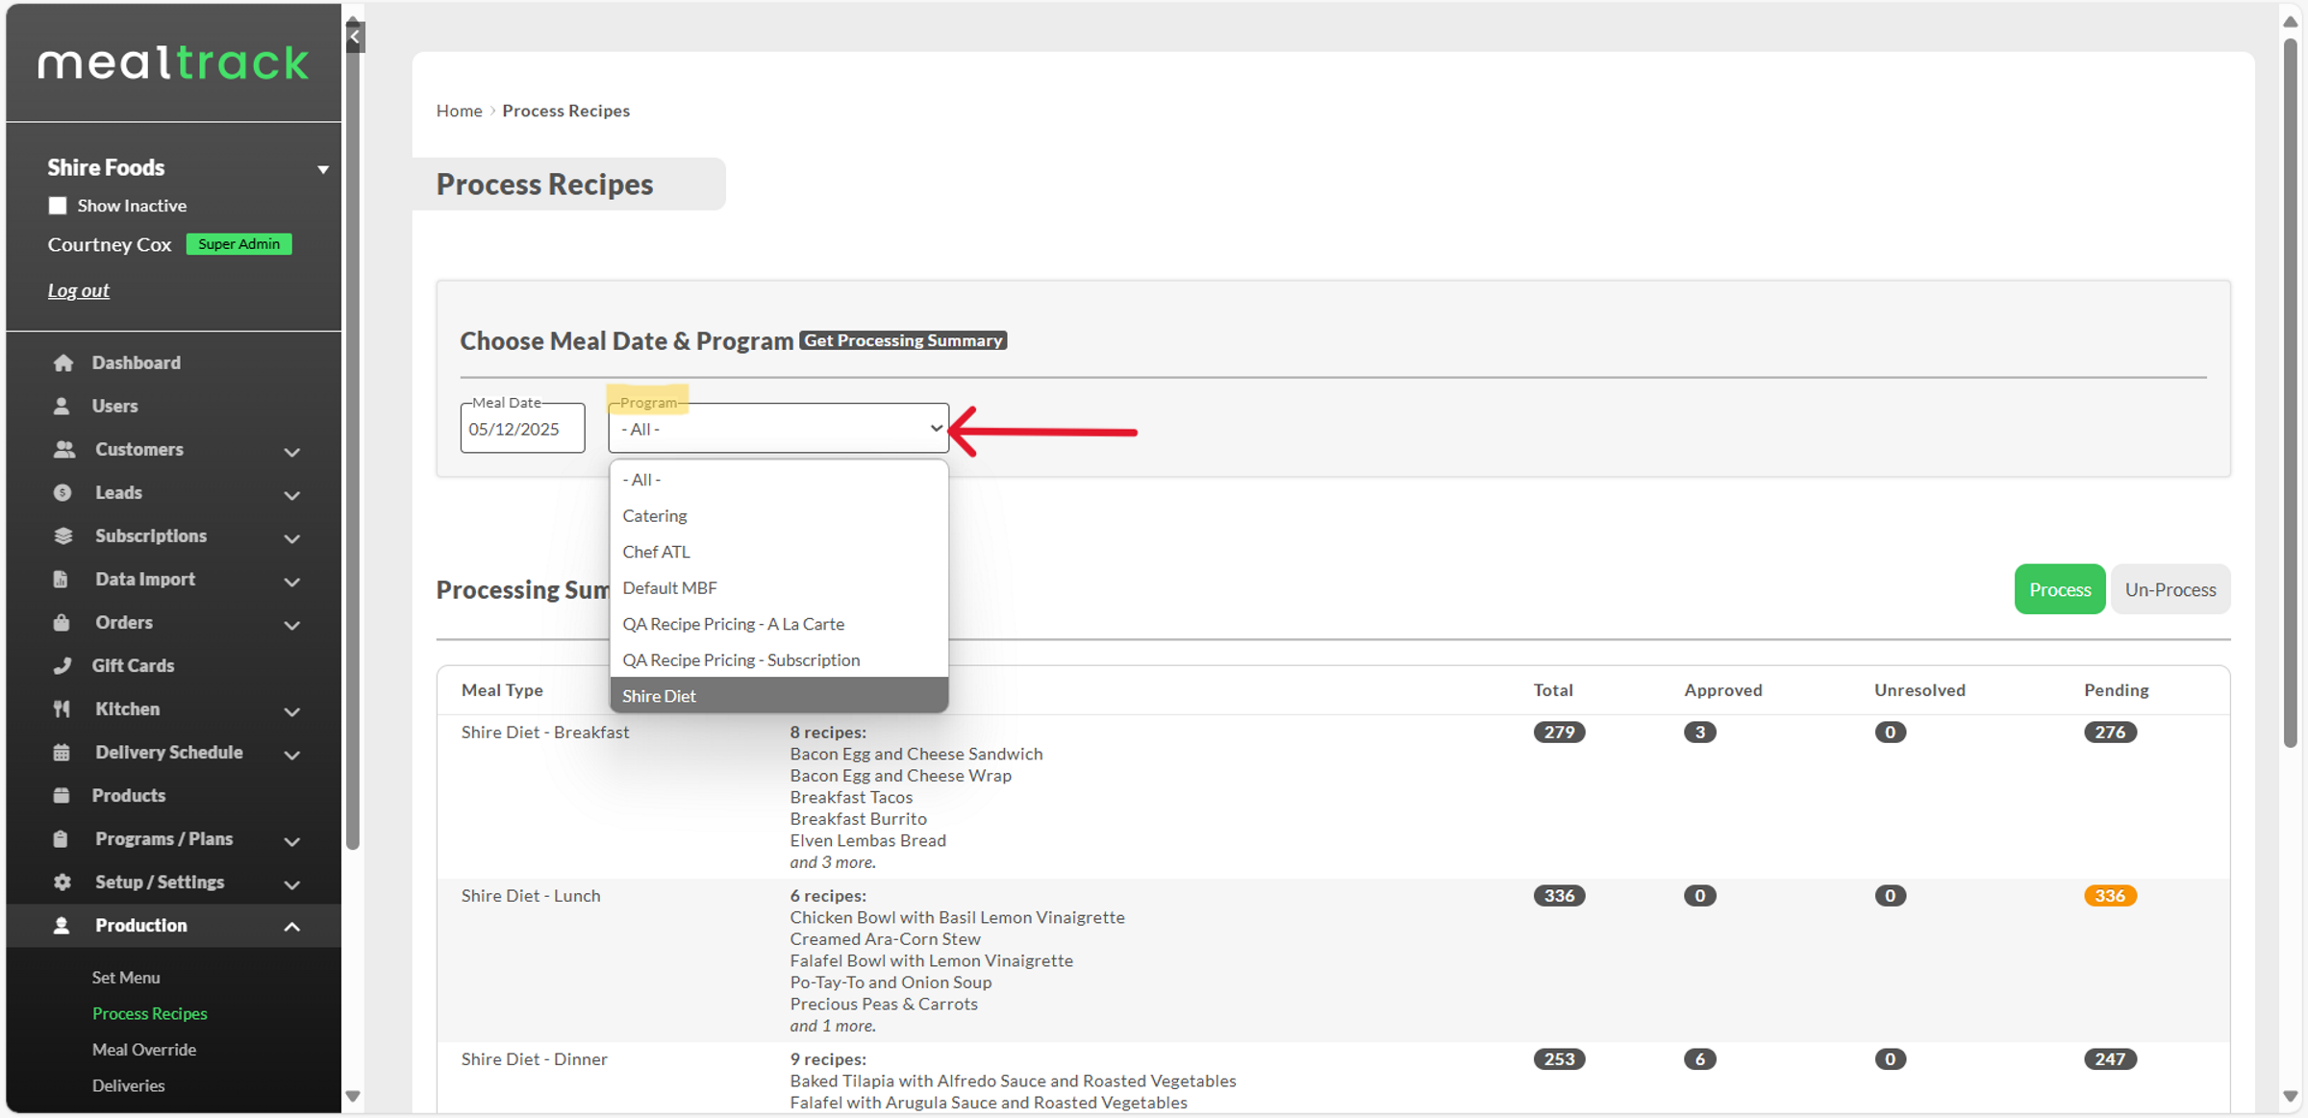Click the Log out link
Screen dimensions: 2308x1118
click(79, 290)
